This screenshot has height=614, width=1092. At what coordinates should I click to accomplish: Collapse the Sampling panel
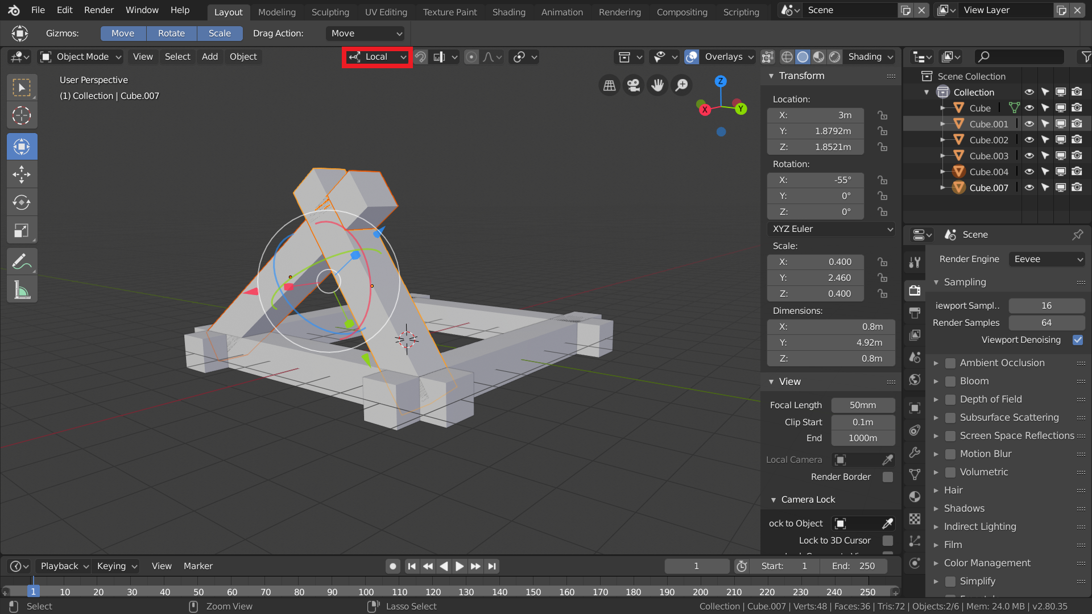point(936,283)
